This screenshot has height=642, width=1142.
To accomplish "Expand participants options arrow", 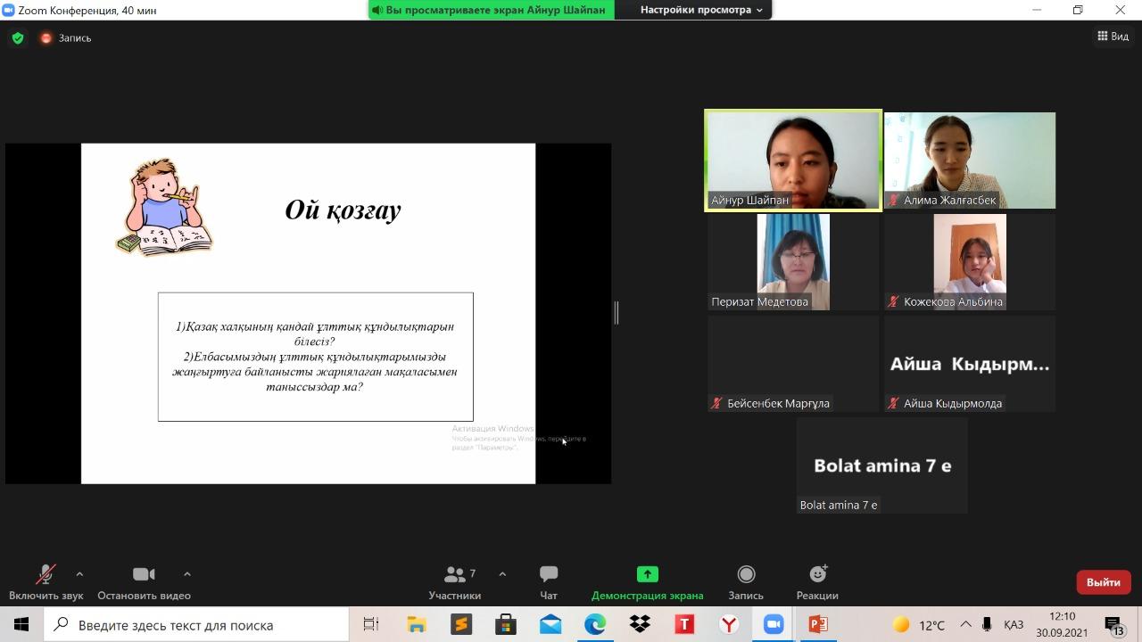I will pos(502,574).
